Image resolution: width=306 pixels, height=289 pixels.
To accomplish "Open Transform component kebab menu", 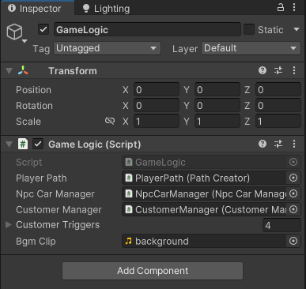I will click(294, 70).
